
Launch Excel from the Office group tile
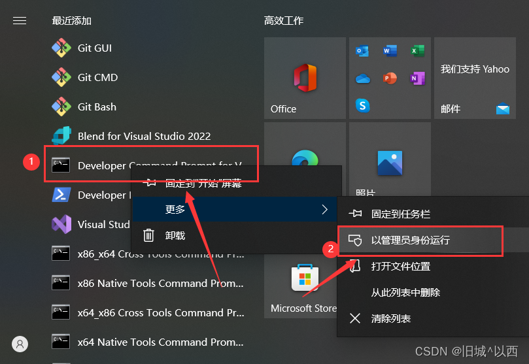coord(418,51)
